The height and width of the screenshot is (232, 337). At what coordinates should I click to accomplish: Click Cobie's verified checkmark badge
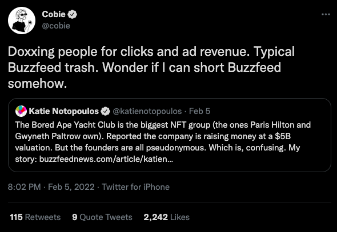click(72, 14)
